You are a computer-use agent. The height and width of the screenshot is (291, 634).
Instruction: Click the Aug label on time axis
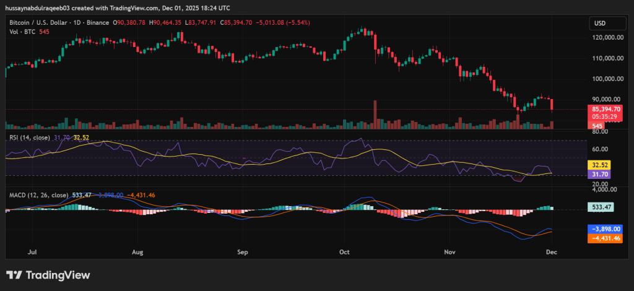pyautogui.click(x=138, y=253)
